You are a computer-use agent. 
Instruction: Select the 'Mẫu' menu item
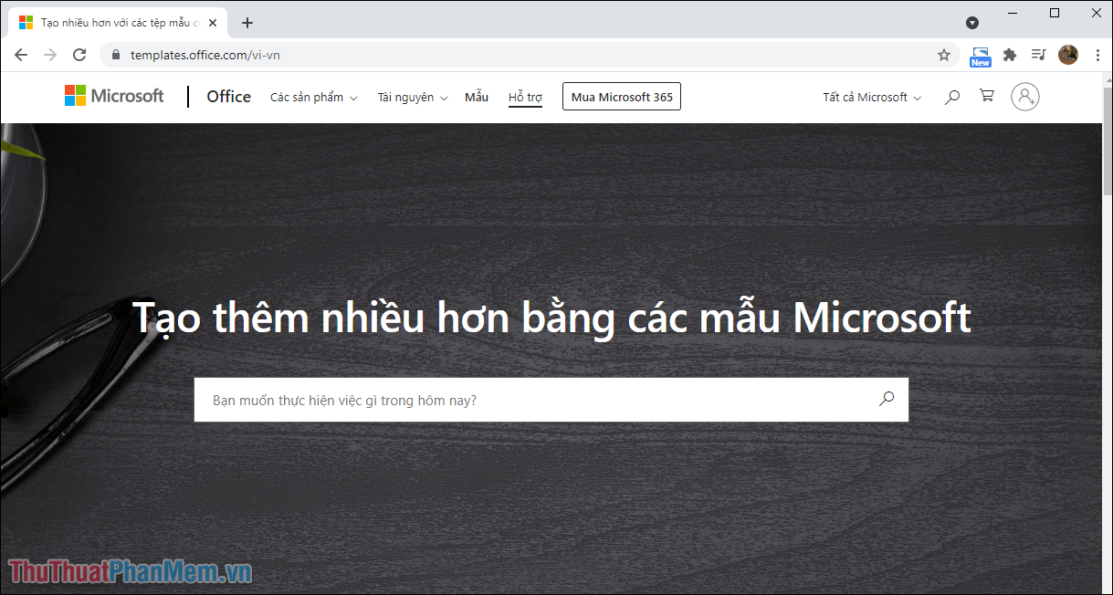pyautogui.click(x=476, y=96)
